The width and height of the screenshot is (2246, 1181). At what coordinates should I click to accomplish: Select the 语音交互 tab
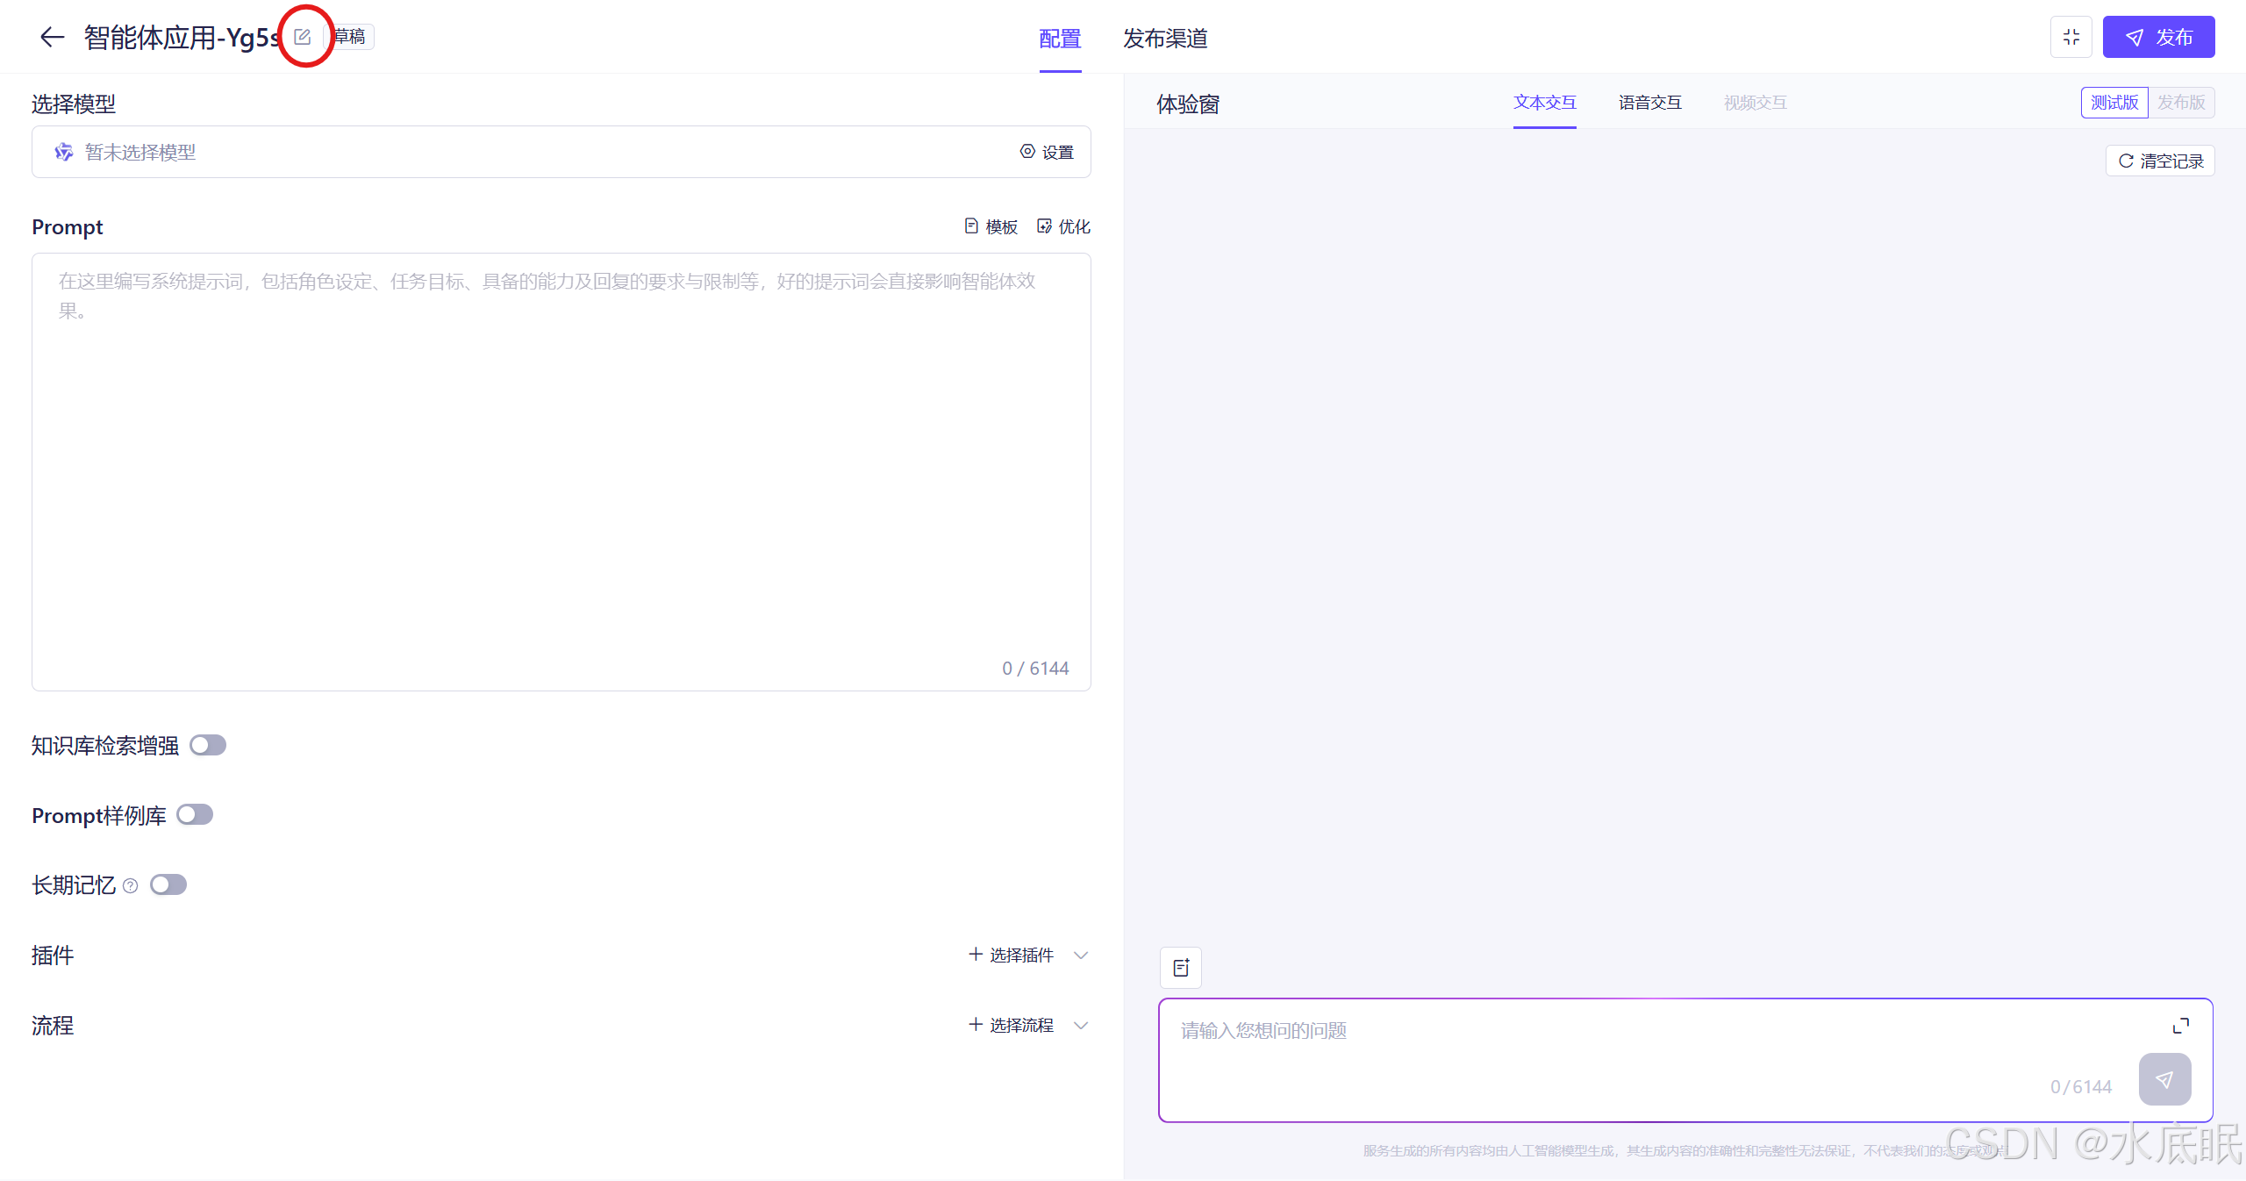click(x=1649, y=103)
